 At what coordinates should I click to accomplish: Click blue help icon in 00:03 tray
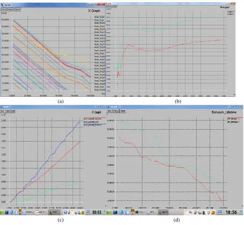click(66, 213)
